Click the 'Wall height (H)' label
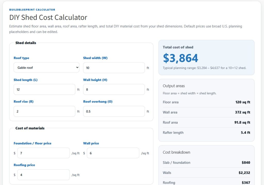 pyautogui.click(x=95, y=80)
